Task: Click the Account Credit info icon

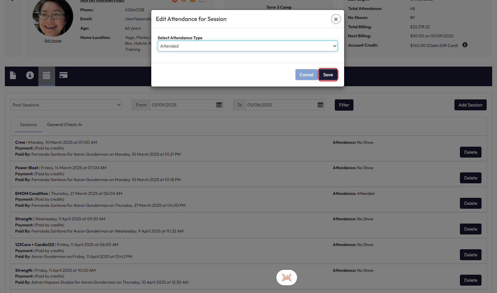Action: (x=465, y=45)
